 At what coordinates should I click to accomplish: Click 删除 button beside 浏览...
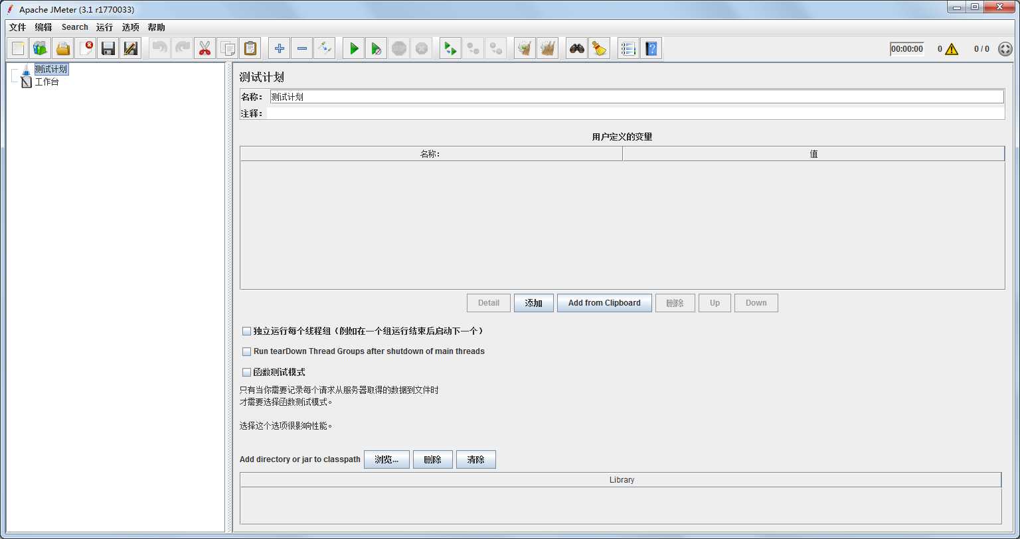[x=433, y=459]
